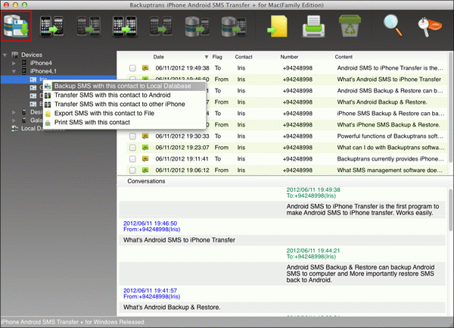Expand the device node starting with Gala

point(14,120)
